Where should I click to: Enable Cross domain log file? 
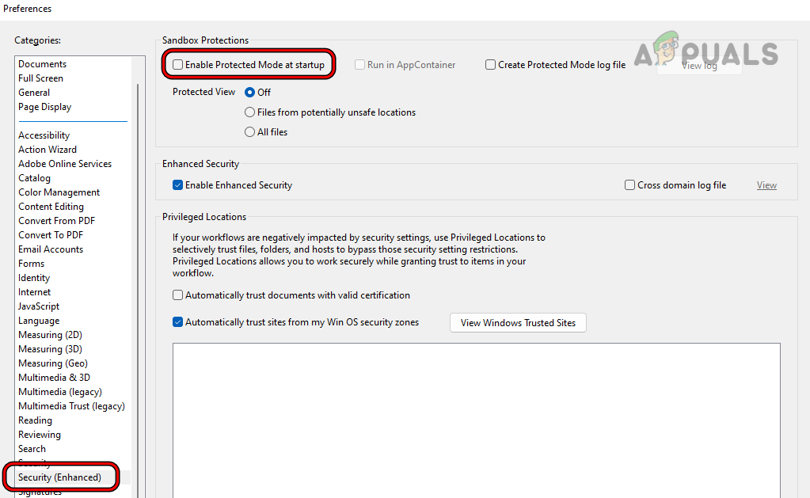coord(629,184)
